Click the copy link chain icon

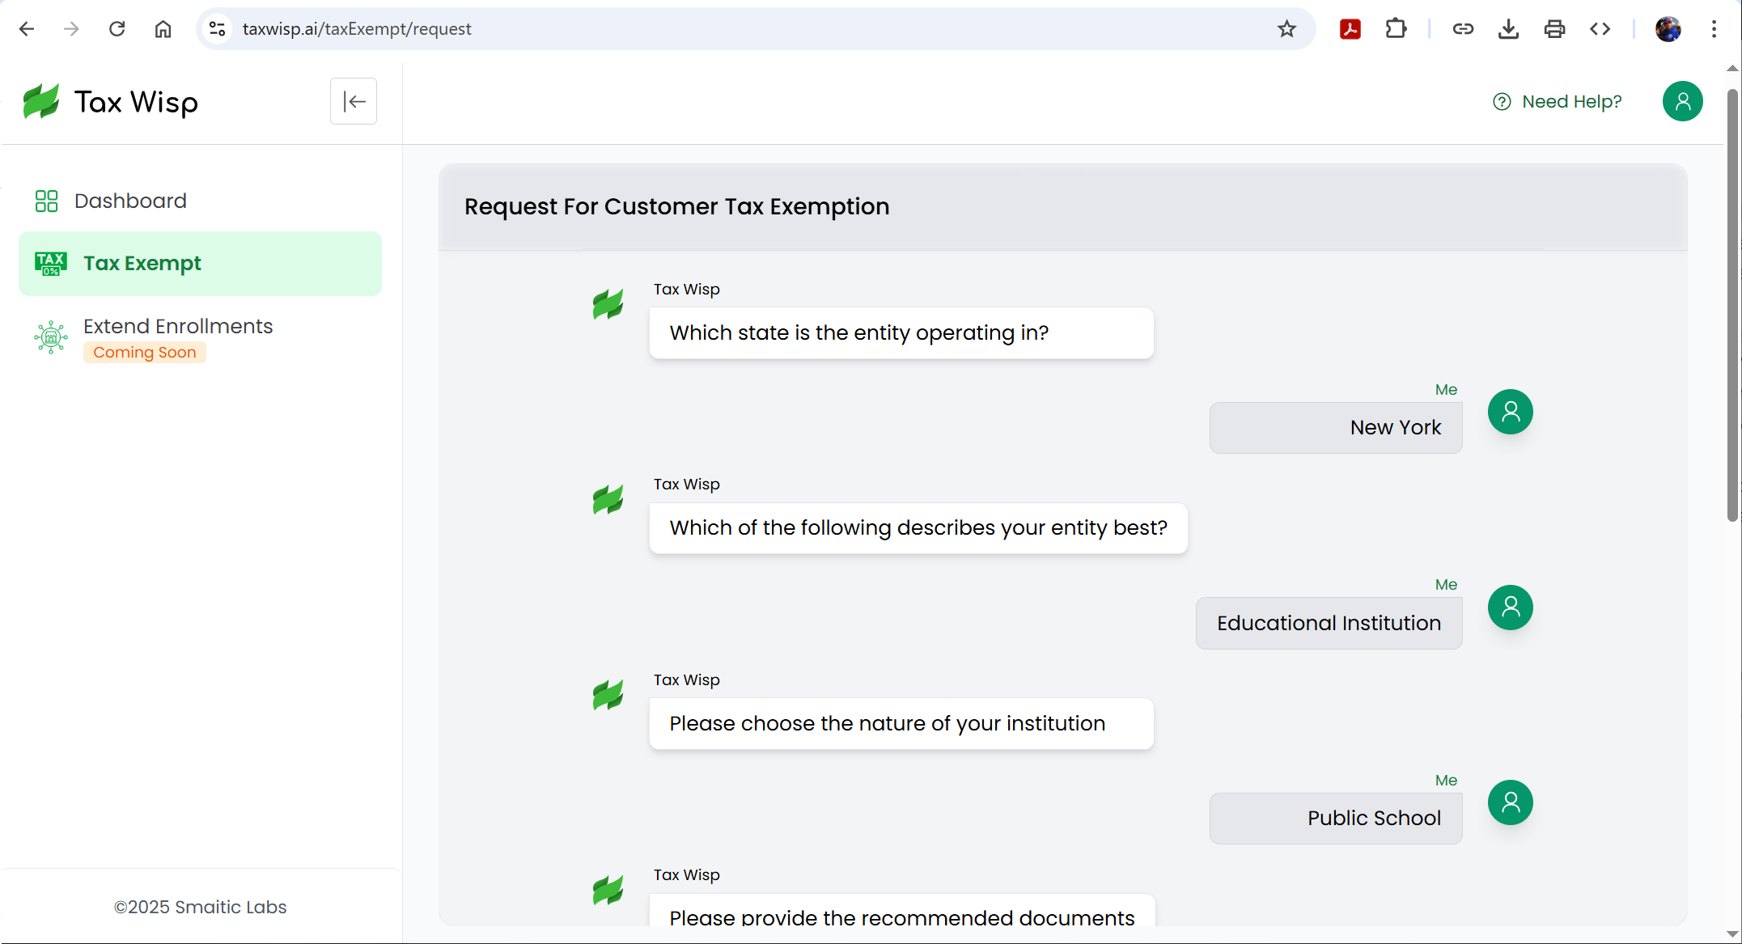1463,29
